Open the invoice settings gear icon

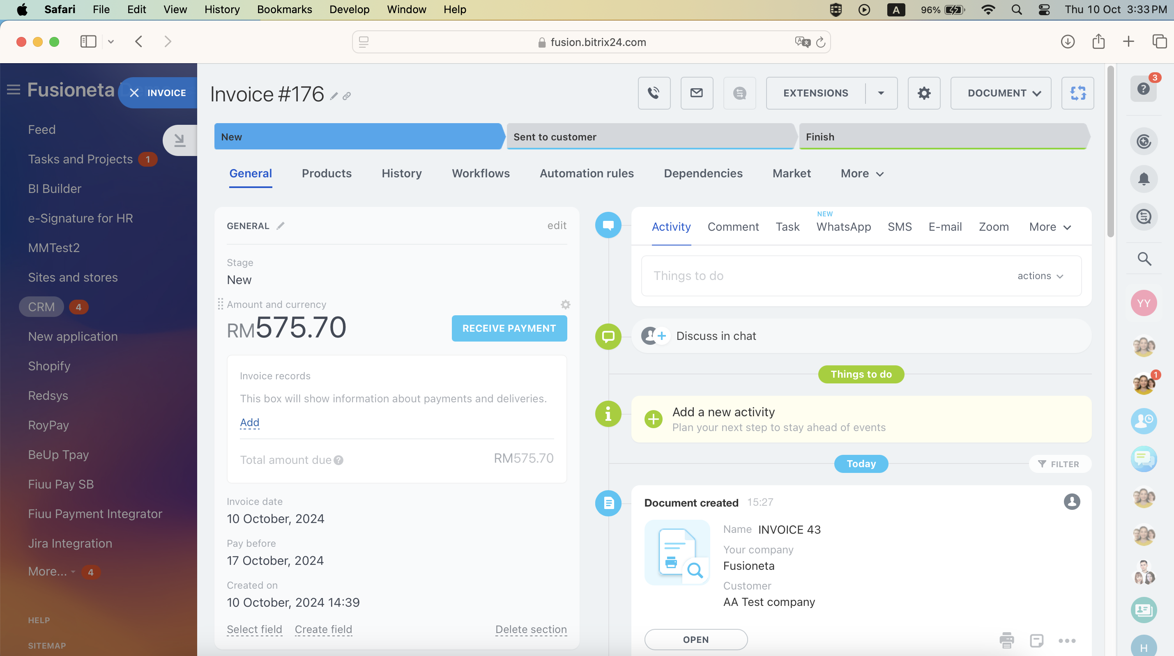(x=924, y=93)
